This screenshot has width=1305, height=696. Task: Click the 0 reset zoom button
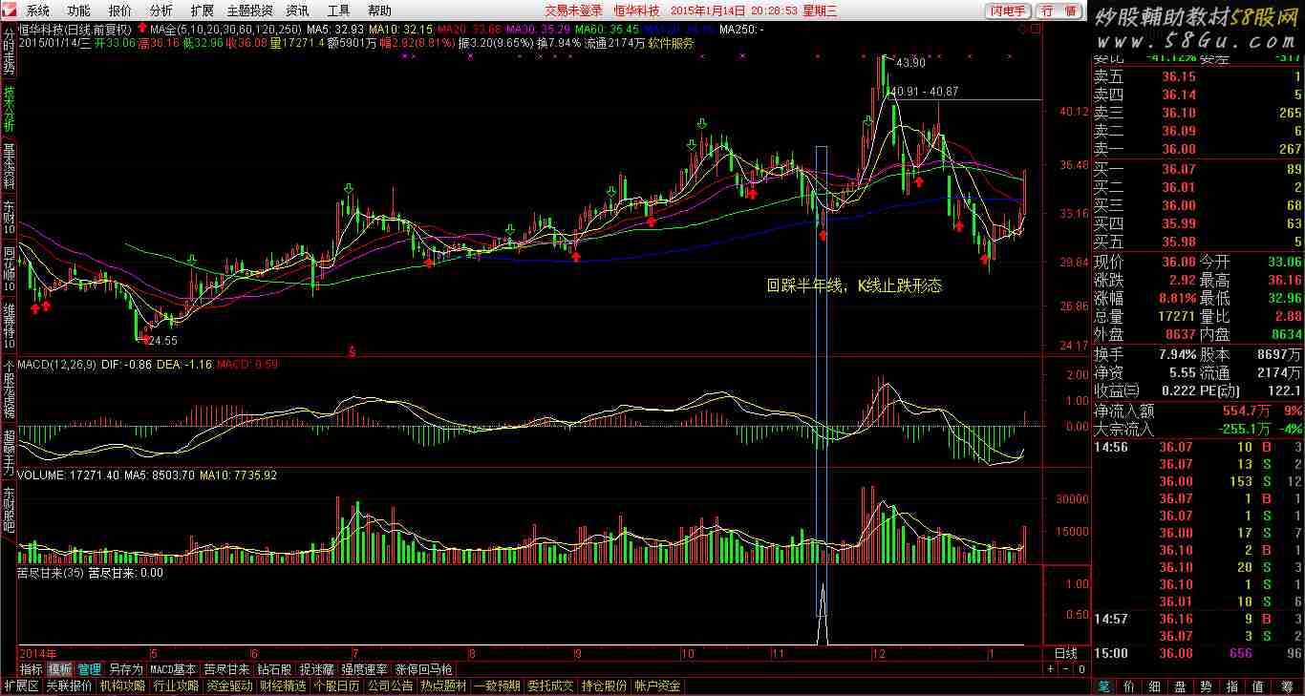point(1081,669)
